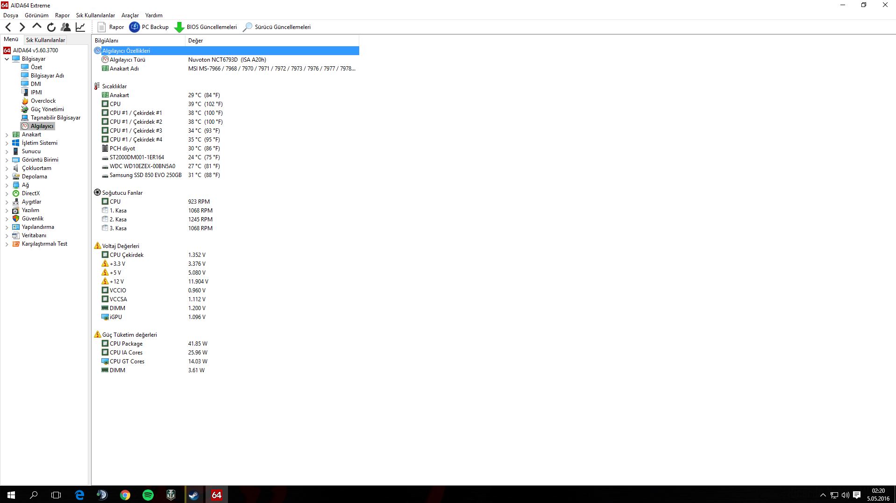Screen dimensions: 896x503
Task: Switch to the Menü tab
Action: coord(11,39)
